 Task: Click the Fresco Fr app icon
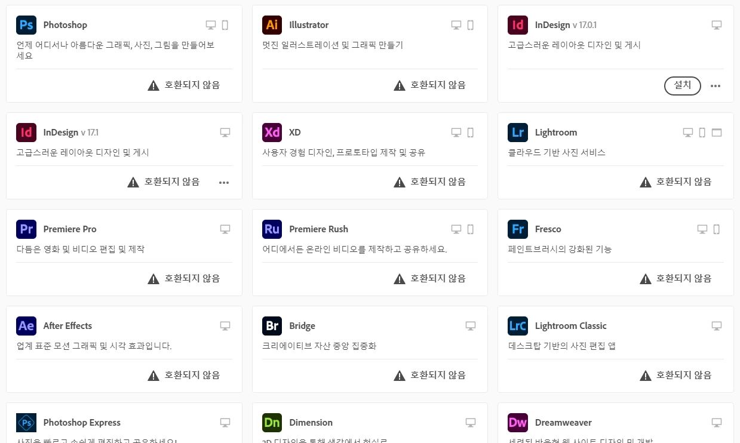pyautogui.click(x=518, y=229)
